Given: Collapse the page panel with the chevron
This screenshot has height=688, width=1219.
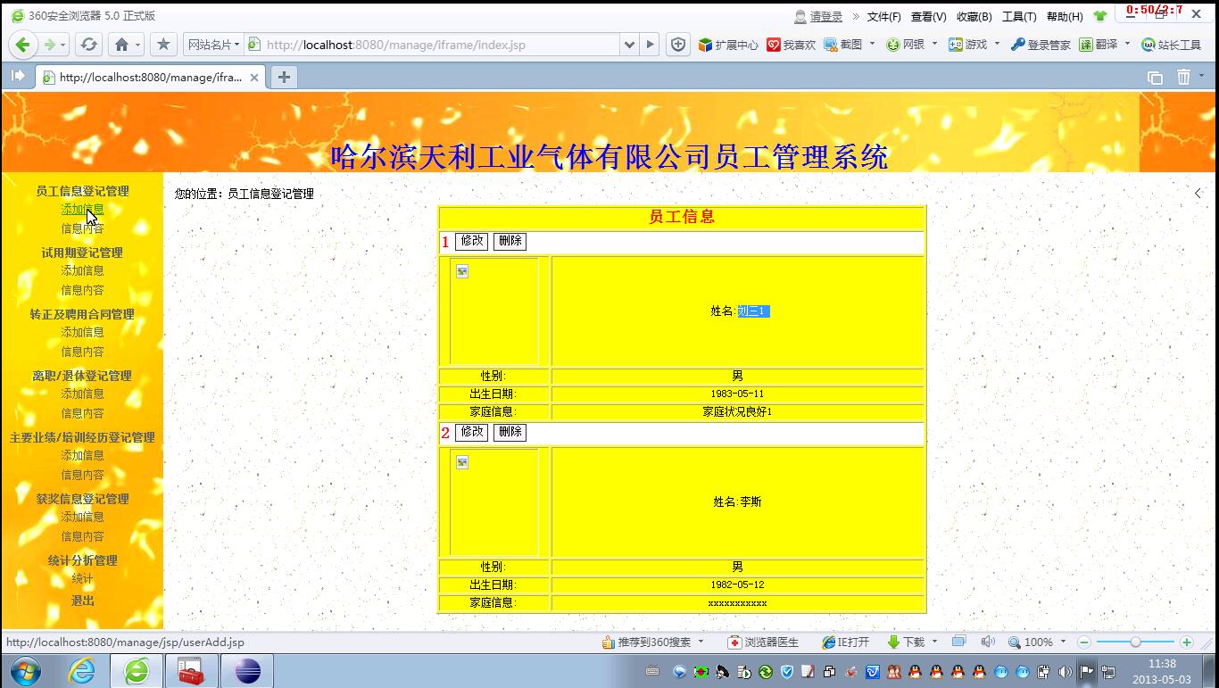Looking at the screenshot, I should pos(1198,193).
